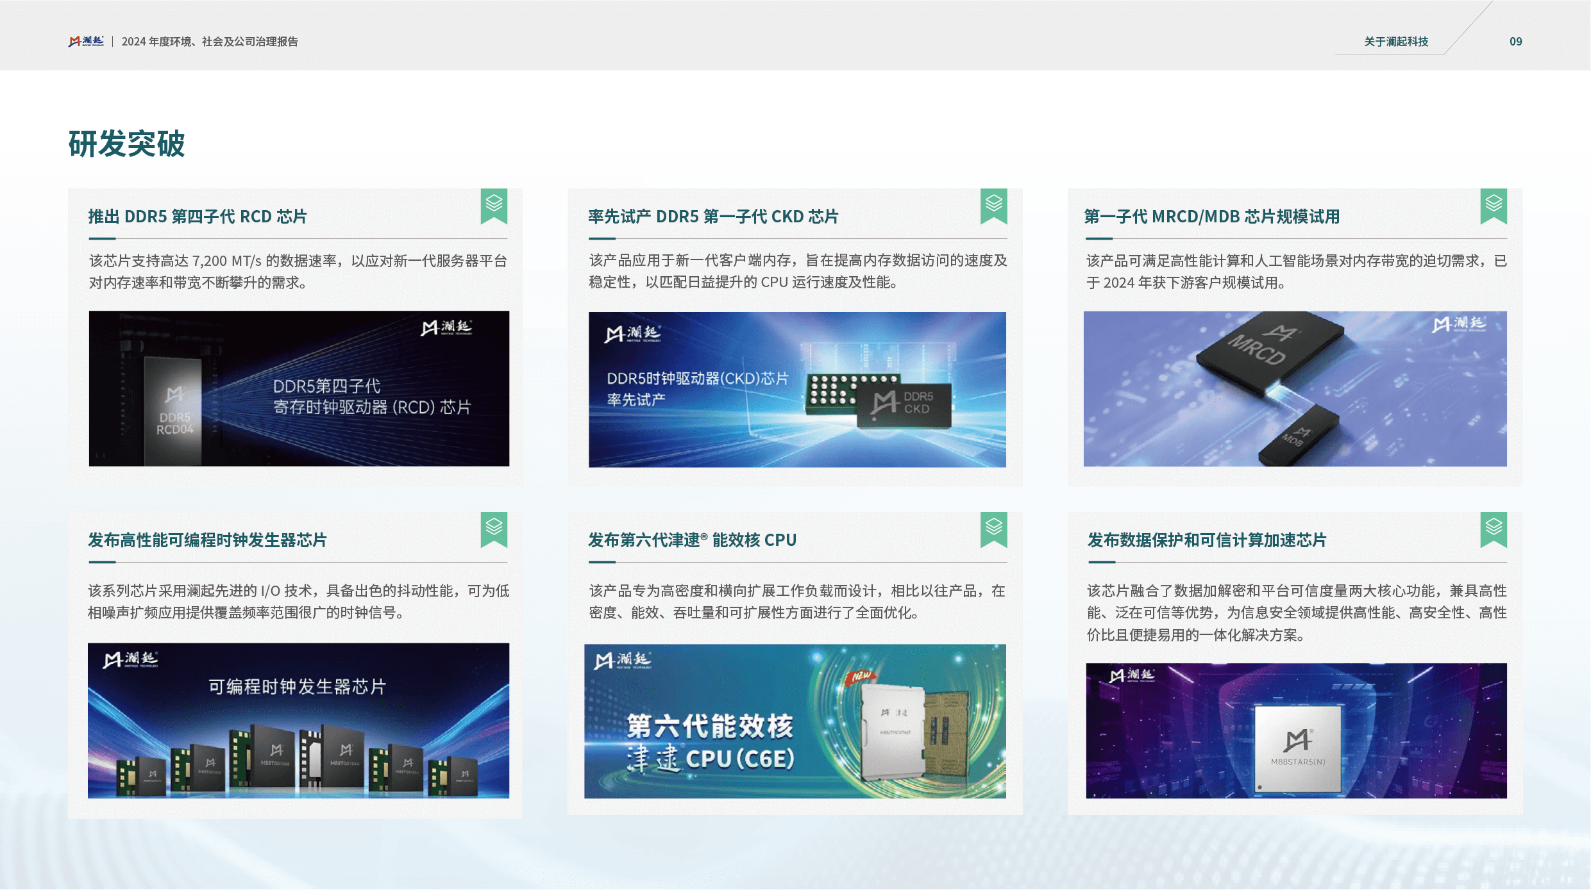Click the layers bookmark icon on RCD card
This screenshot has width=1591, height=890.
pos(494,205)
